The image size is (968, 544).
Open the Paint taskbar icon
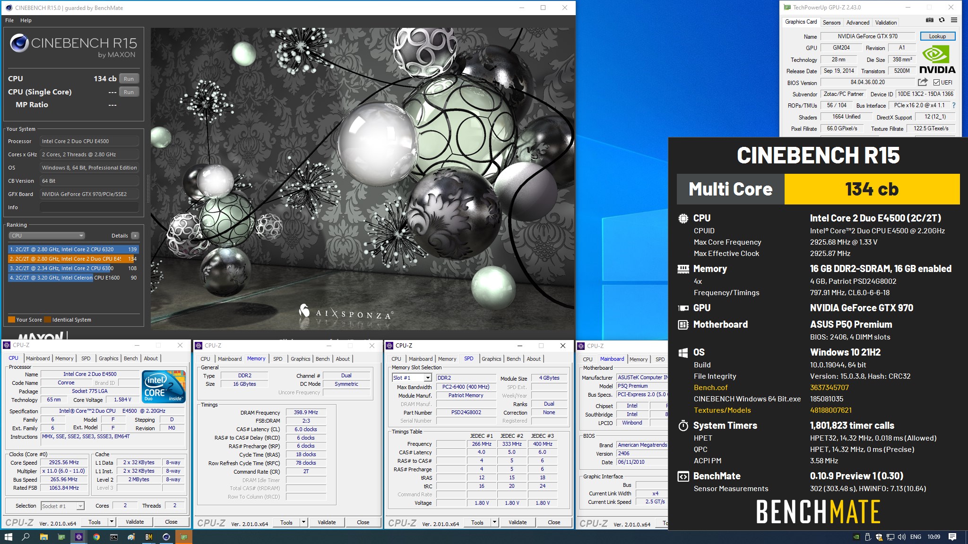click(131, 537)
